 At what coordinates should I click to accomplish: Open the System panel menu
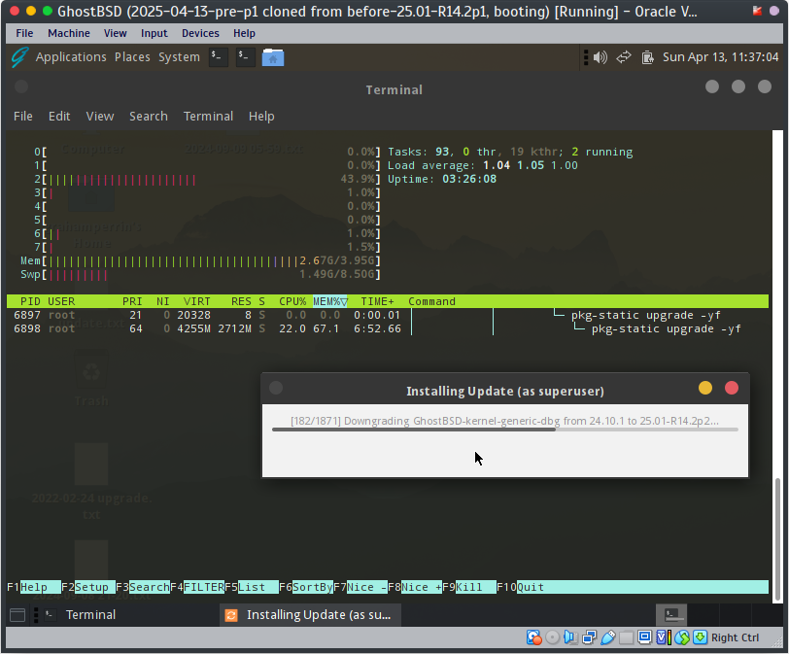tap(179, 57)
